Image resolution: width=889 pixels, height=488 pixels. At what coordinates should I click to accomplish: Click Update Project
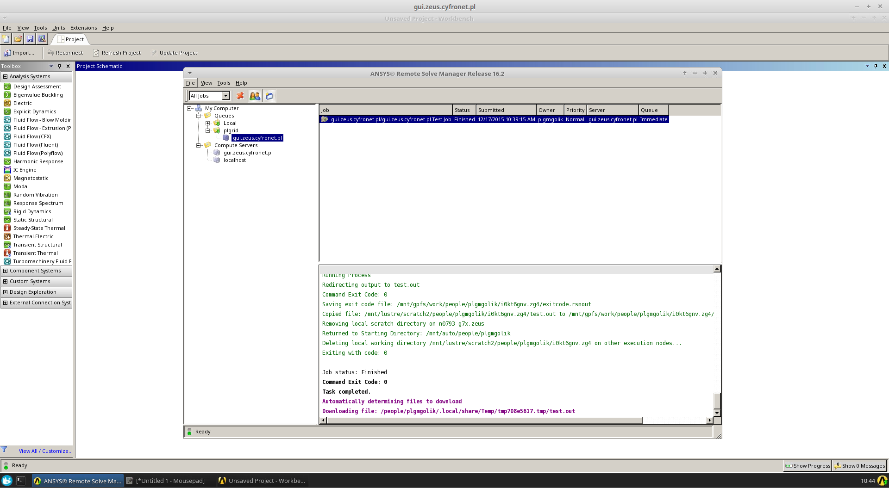click(174, 53)
